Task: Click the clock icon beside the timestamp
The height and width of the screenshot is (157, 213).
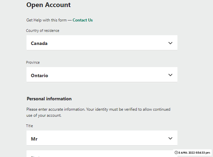Action: [176, 153]
